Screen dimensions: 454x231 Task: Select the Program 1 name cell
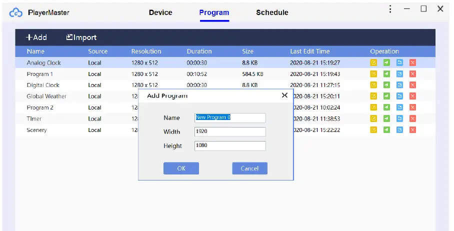[39, 74]
